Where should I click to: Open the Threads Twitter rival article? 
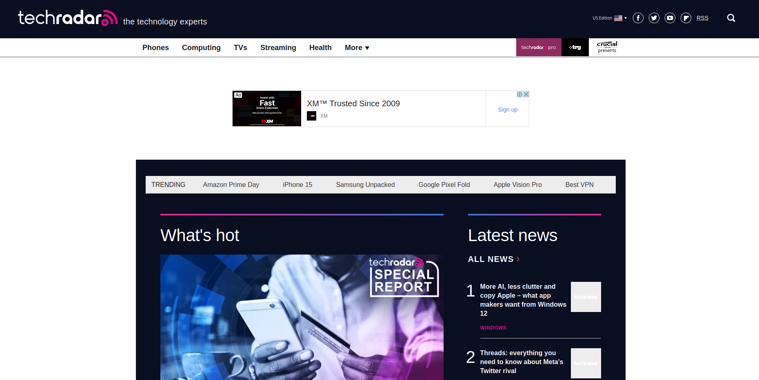(522, 362)
